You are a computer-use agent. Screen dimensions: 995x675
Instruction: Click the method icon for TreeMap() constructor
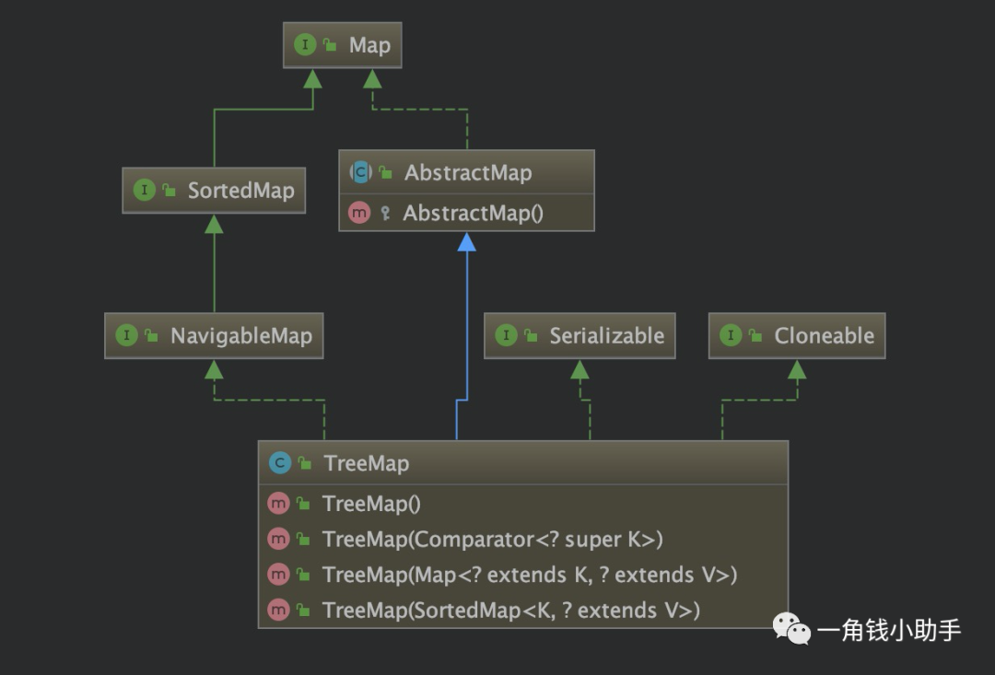(x=279, y=503)
